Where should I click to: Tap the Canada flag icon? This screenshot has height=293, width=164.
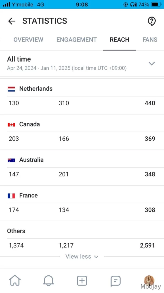coord(11,125)
